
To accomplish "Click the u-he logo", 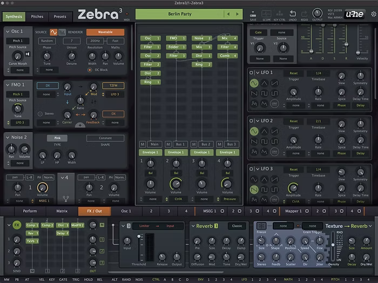I will pos(355,14).
